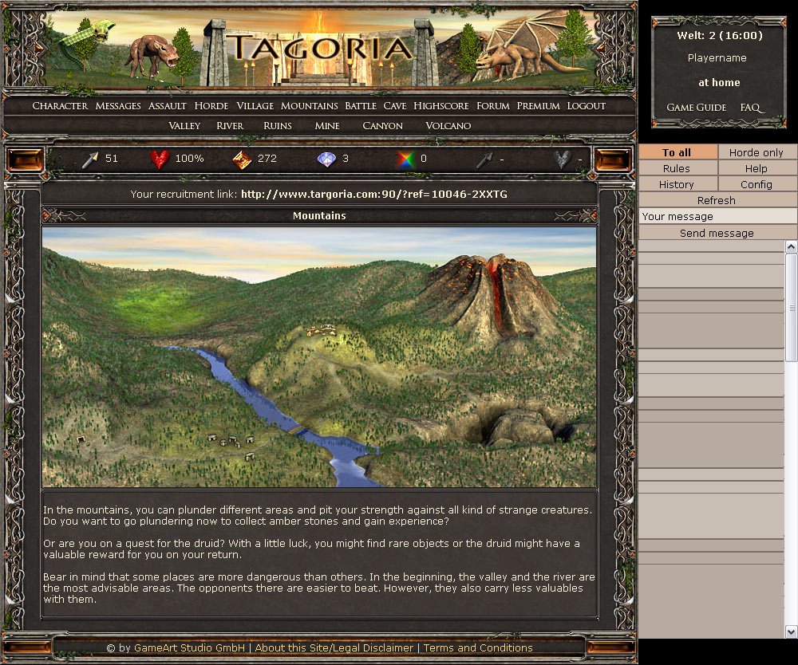Open About this Site/Legal Disclaimer
The height and width of the screenshot is (665, 798).
point(334,647)
